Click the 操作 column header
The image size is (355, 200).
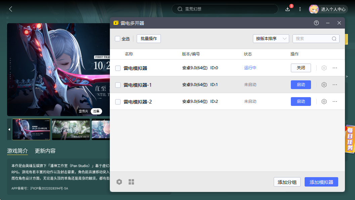click(x=295, y=54)
